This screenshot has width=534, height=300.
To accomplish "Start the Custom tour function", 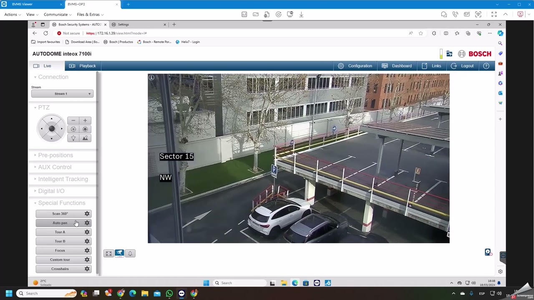I will (x=60, y=260).
